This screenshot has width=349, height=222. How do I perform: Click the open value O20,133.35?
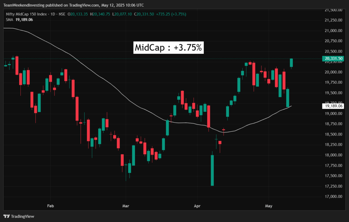point(78,14)
